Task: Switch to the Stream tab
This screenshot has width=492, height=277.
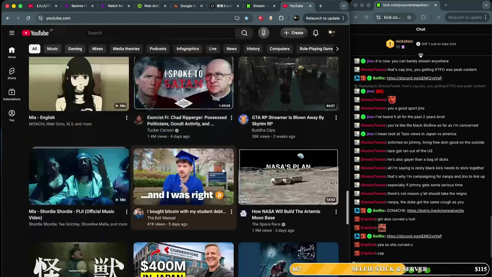Action: point(261,6)
